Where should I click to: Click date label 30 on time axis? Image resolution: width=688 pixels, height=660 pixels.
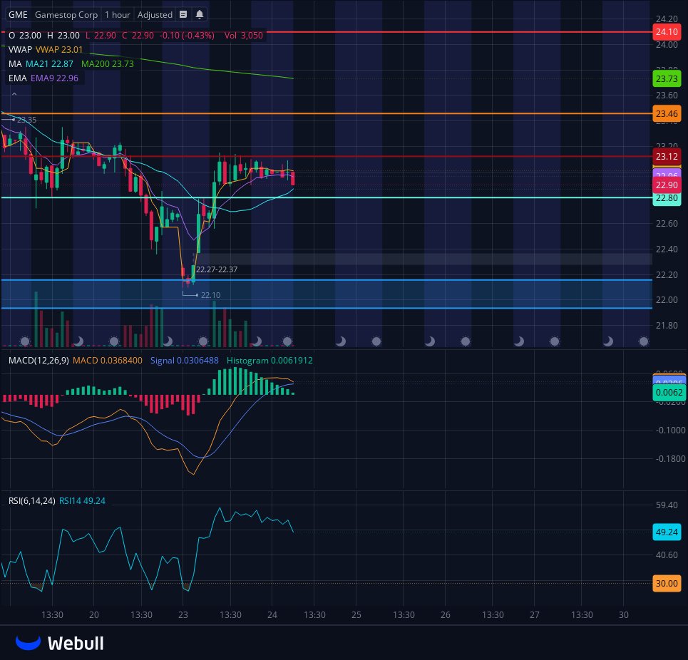(624, 615)
